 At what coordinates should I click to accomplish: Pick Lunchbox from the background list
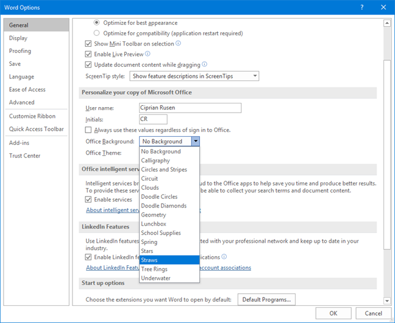169,224
